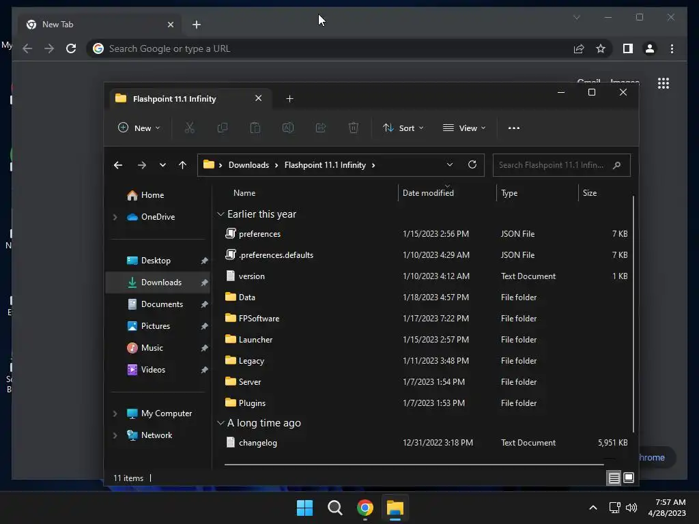Expand OneDrive in navigation pane
The image size is (699, 524).
[115, 217]
